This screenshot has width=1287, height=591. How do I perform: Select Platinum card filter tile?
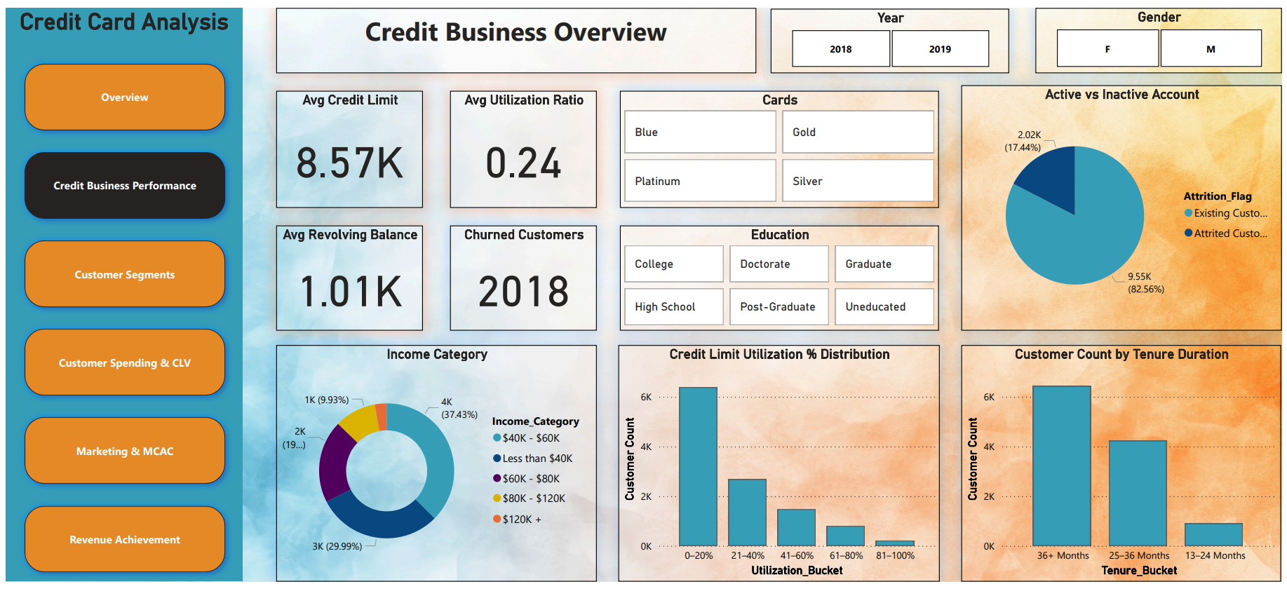click(700, 181)
